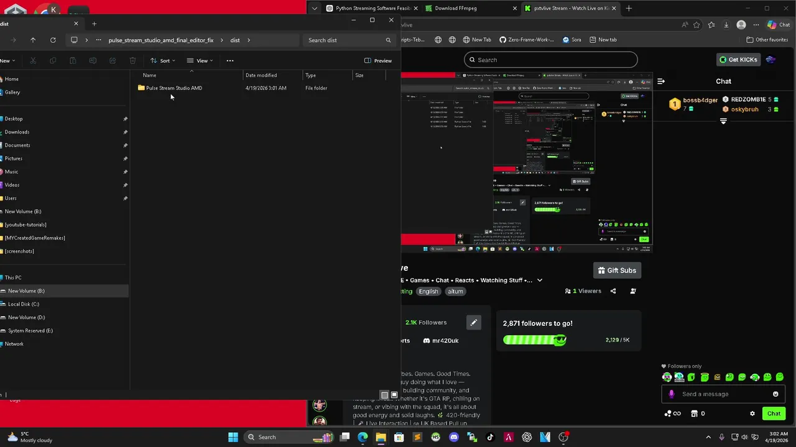The height and width of the screenshot is (447, 796).
Task: Open Downloads in the navigation pane
Action: pyautogui.click(x=17, y=132)
